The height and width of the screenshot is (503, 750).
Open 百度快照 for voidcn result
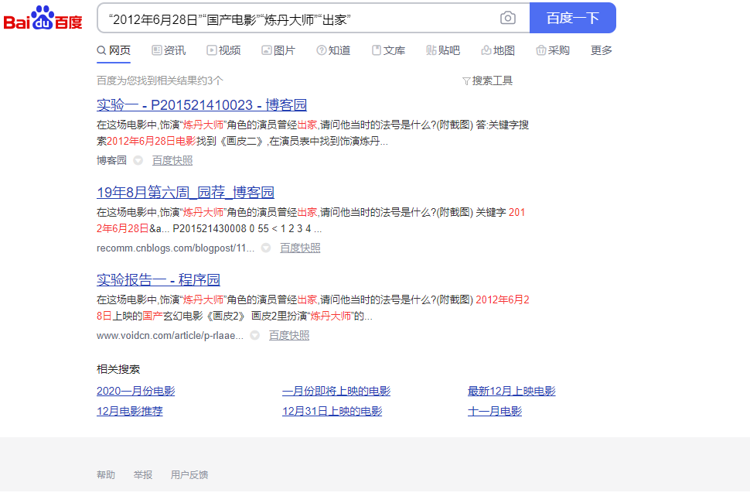pos(289,336)
